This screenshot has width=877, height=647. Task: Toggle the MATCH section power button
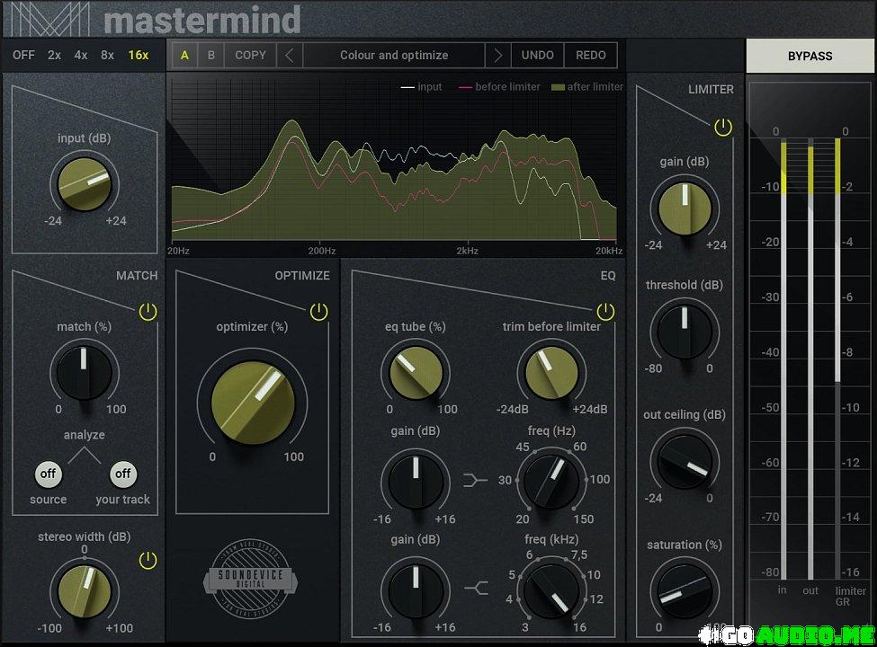coord(148,312)
